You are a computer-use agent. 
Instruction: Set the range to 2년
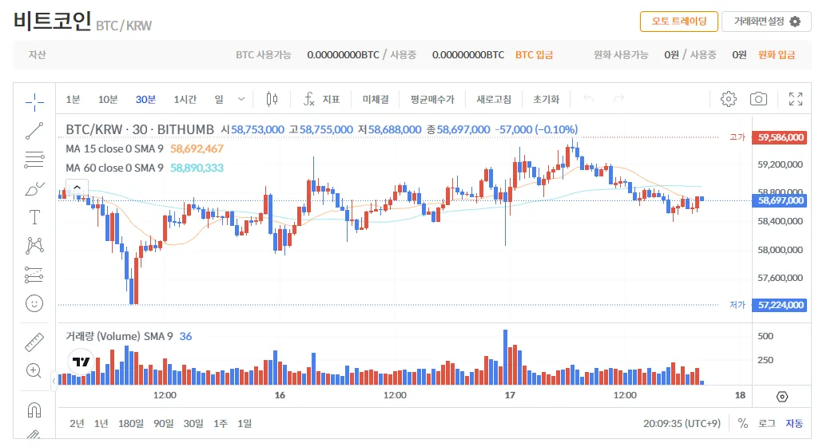77,424
